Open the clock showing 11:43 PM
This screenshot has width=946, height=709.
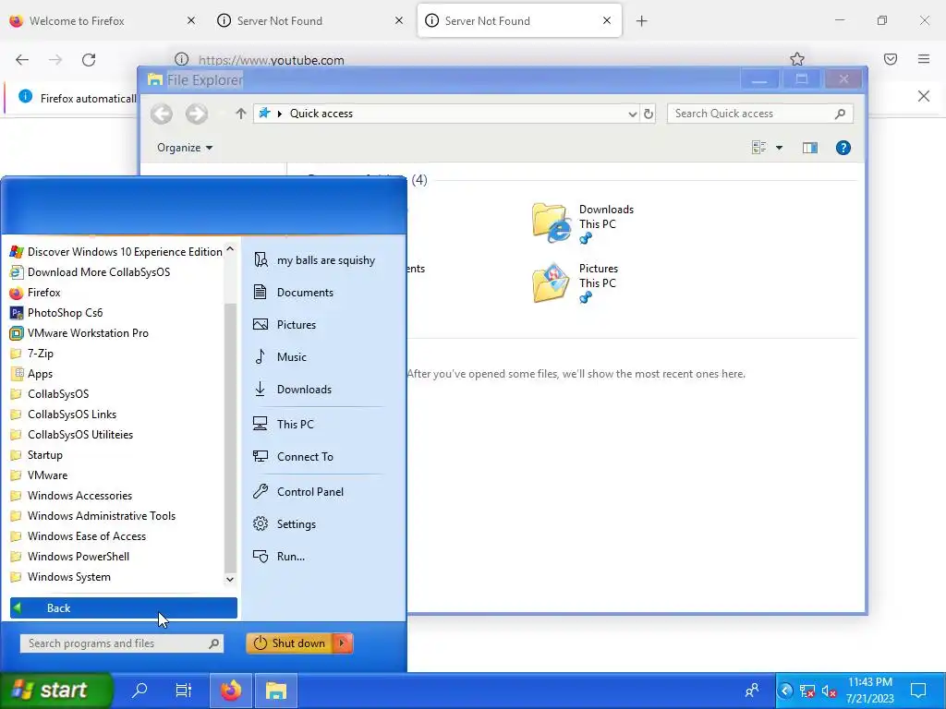[x=870, y=691]
